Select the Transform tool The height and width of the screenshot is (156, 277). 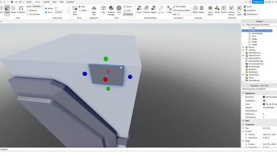pos(21,10)
